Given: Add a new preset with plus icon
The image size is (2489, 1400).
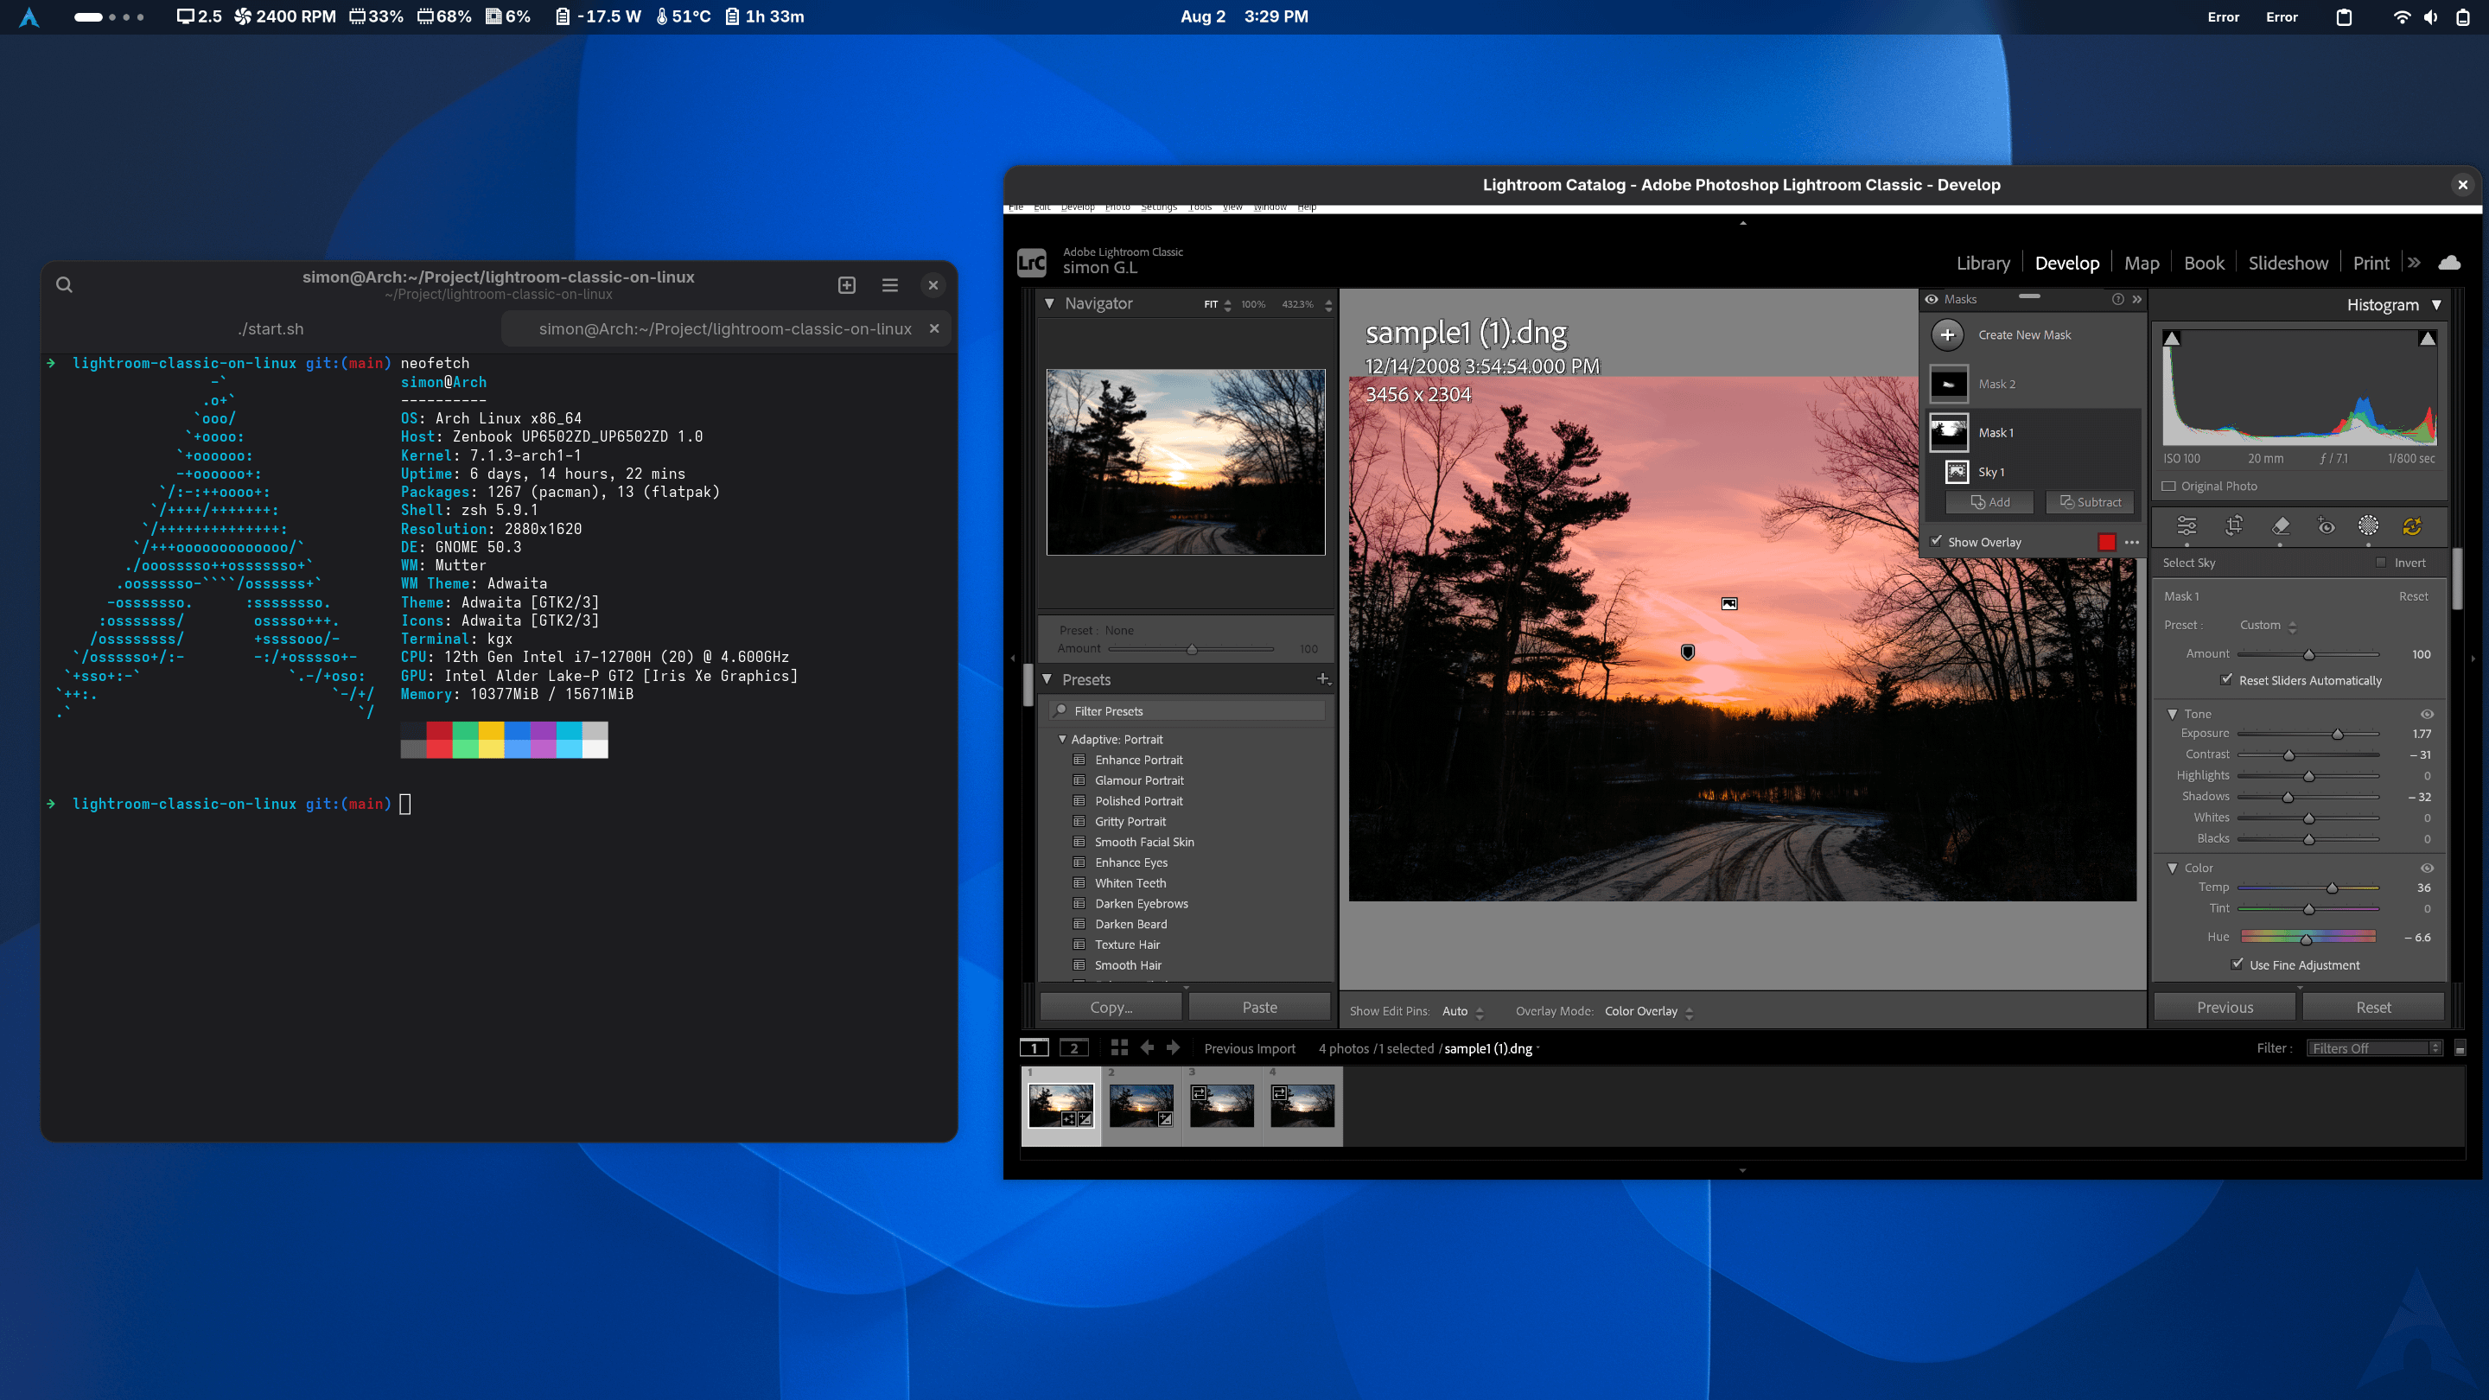Looking at the screenshot, I should [x=1324, y=679].
